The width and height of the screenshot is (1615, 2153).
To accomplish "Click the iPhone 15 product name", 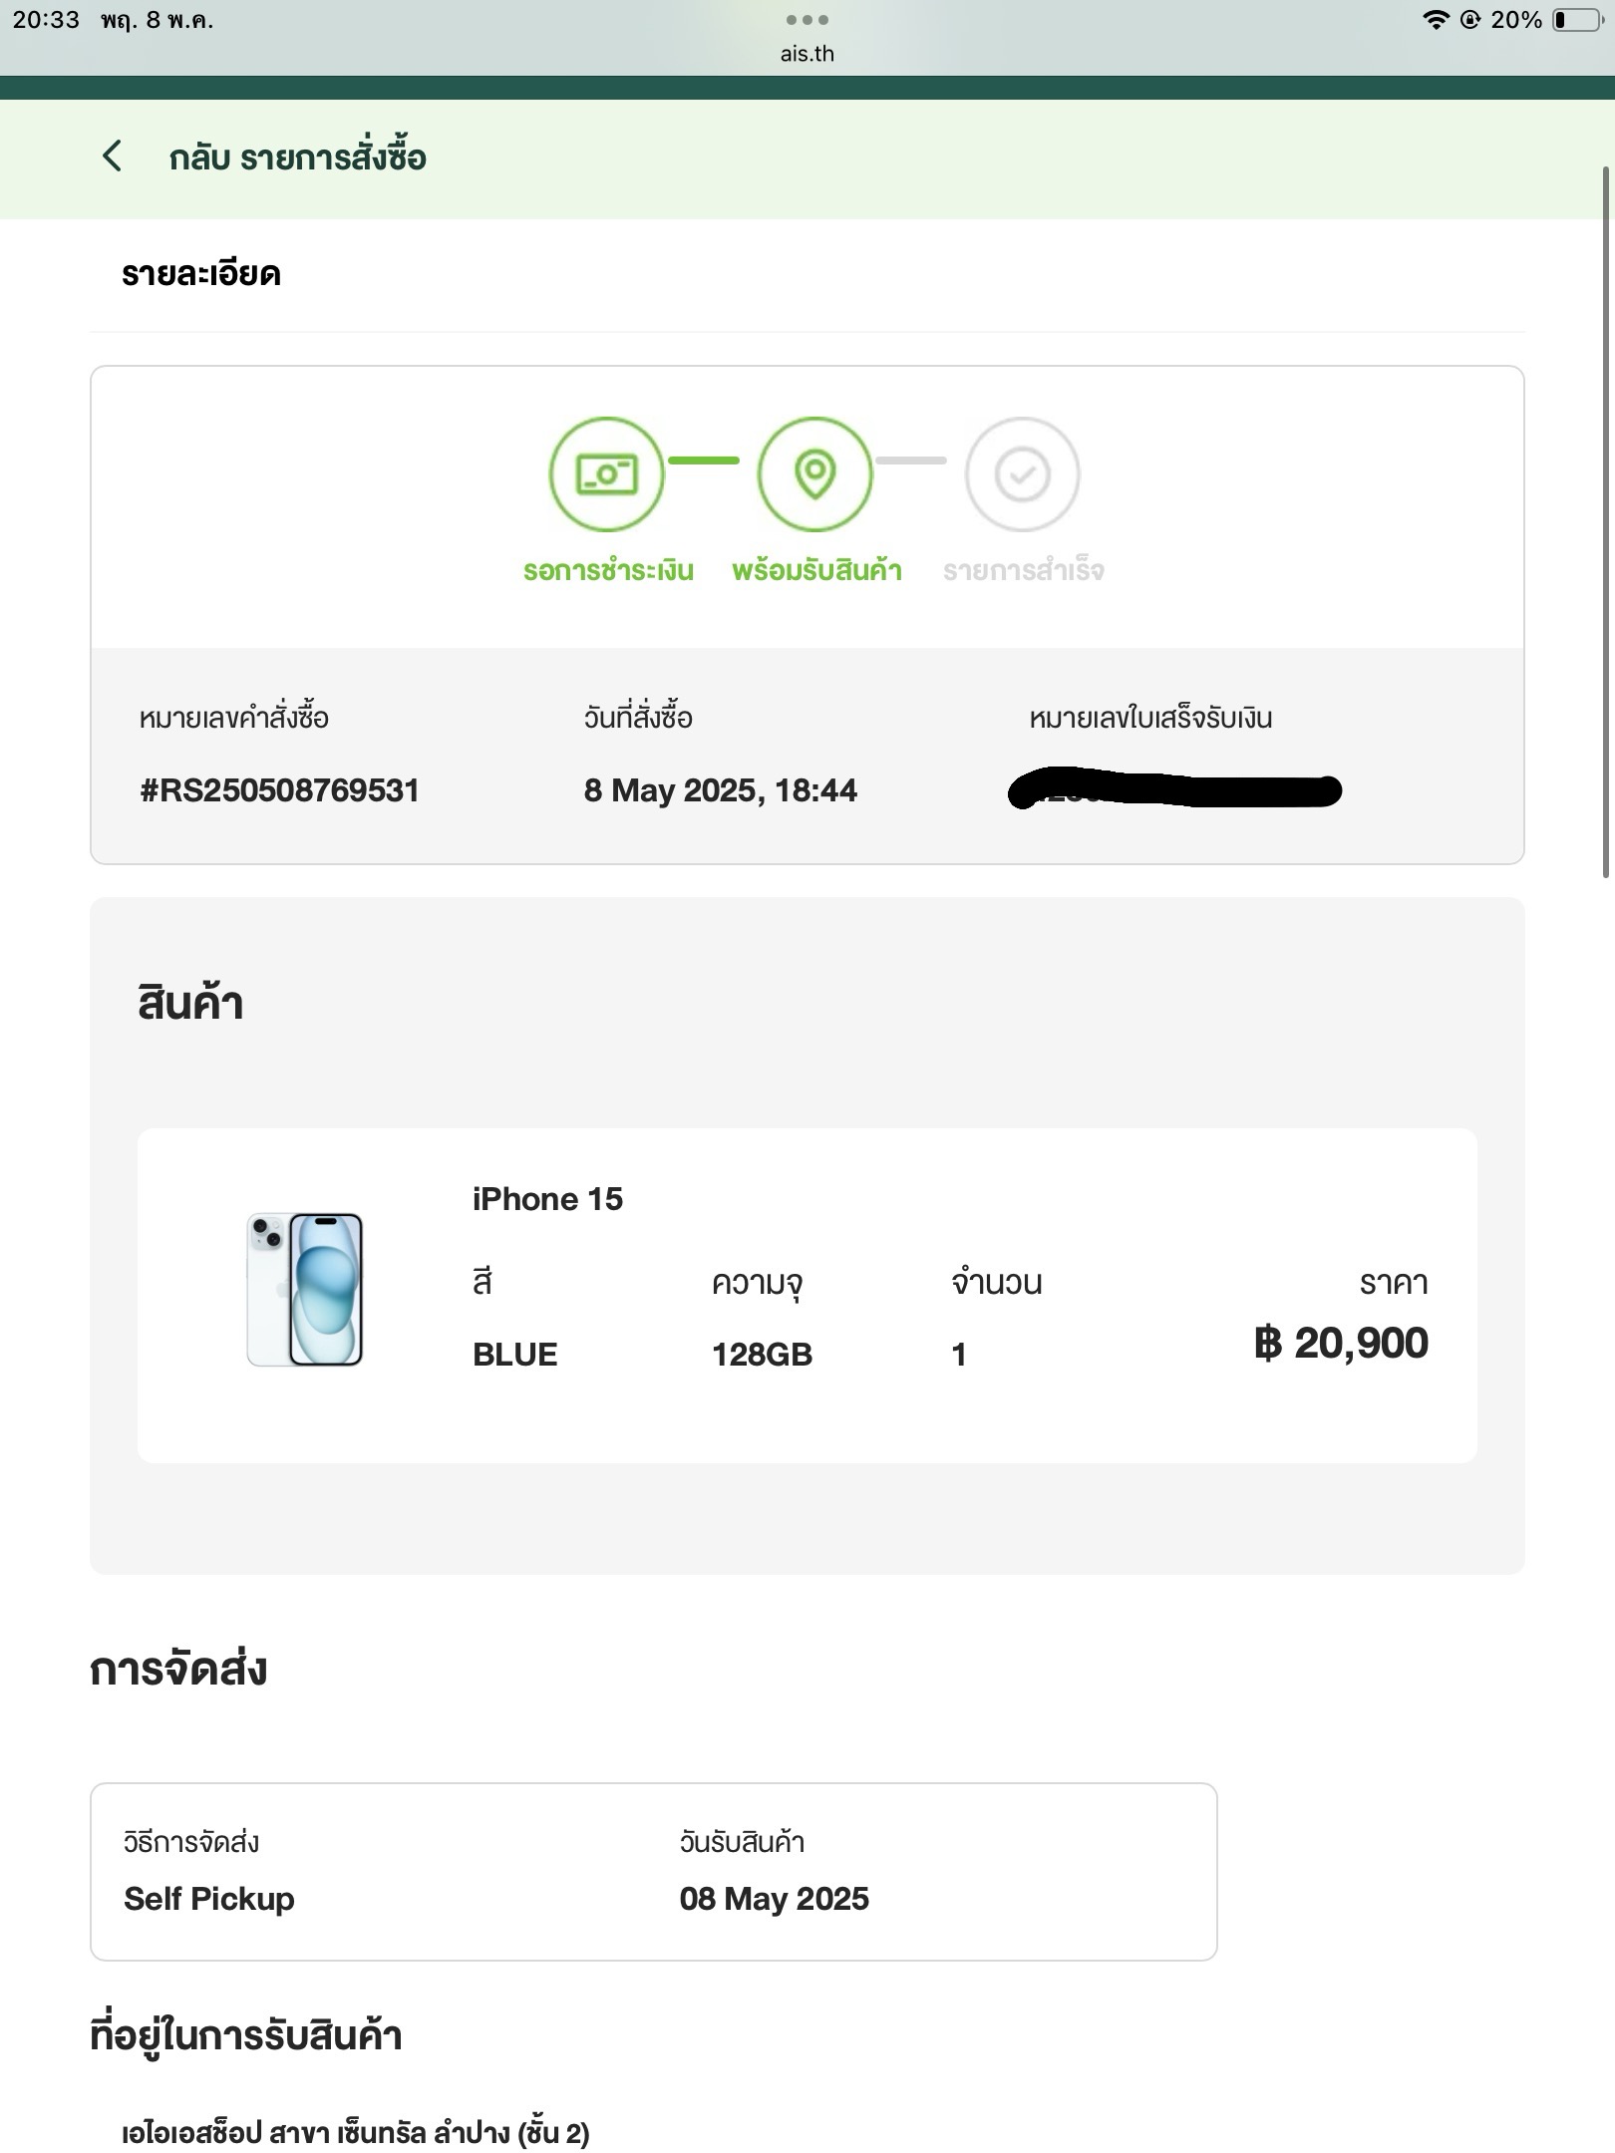I will [x=547, y=1199].
